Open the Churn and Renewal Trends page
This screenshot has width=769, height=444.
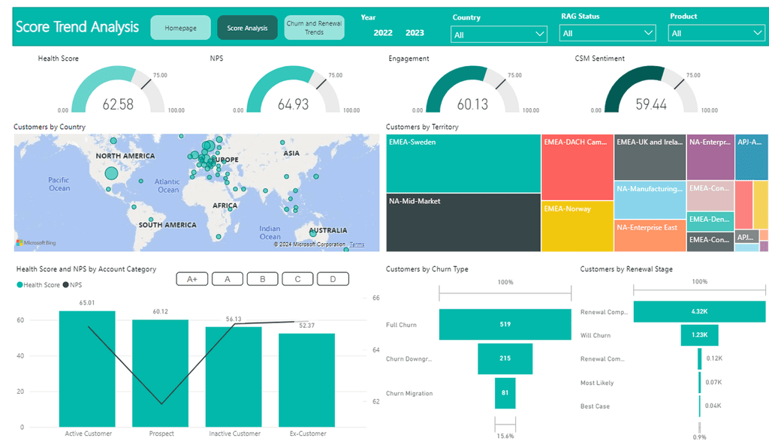(314, 27)
